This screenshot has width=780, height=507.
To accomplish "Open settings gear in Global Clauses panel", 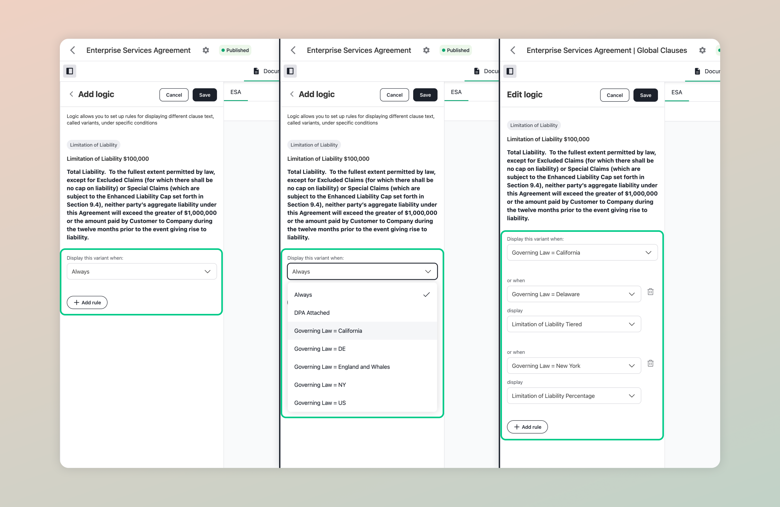I will coord(702,50).
